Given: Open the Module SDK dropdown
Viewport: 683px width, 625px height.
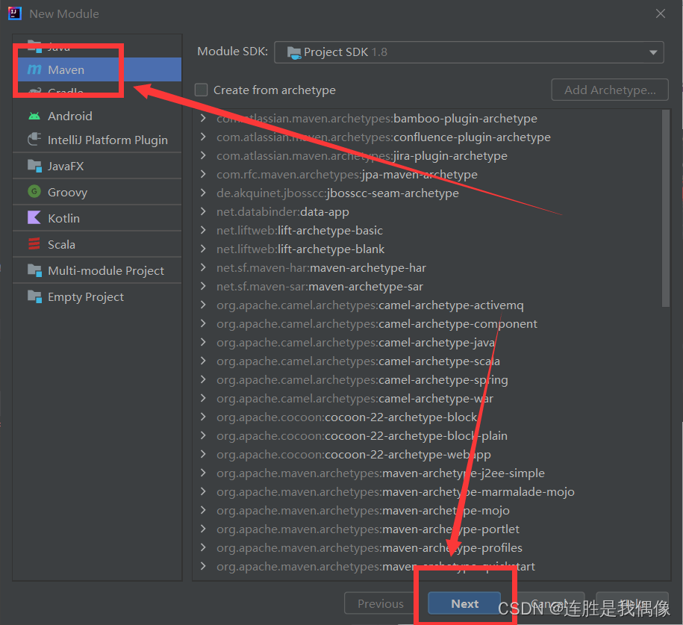Looking at the screenshot, I should coord(469,52).
